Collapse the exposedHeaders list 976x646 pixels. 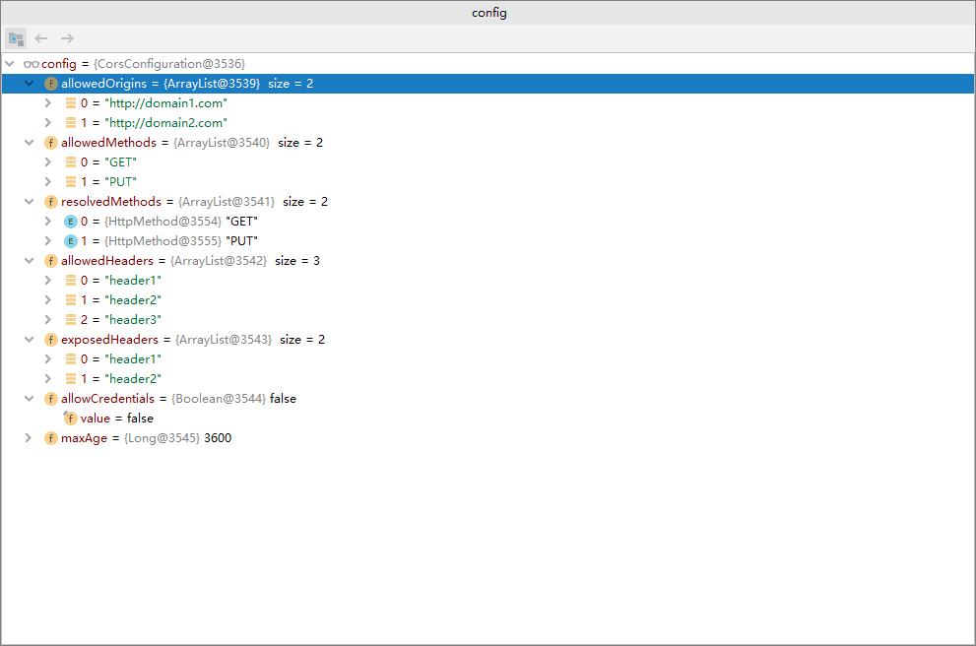click(29, 340)
